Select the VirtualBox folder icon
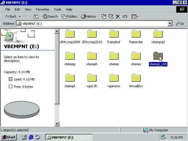Viewport: 188px width, 141px height. point(136,78)
